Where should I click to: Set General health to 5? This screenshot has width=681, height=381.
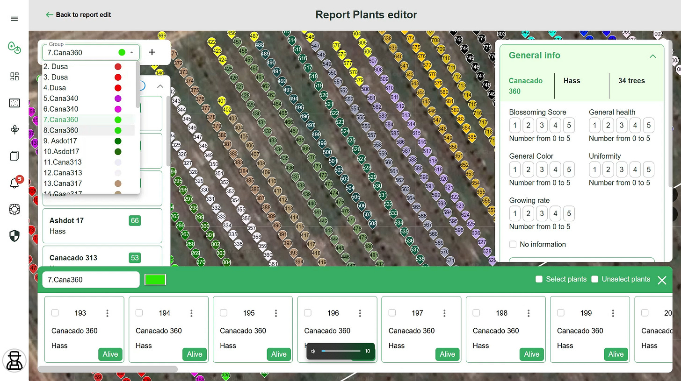(x=648, y=125)
